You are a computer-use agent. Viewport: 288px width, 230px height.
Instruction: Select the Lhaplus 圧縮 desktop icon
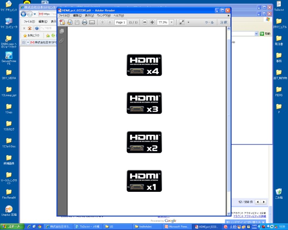pyautogui.click(x=9, y=211)
